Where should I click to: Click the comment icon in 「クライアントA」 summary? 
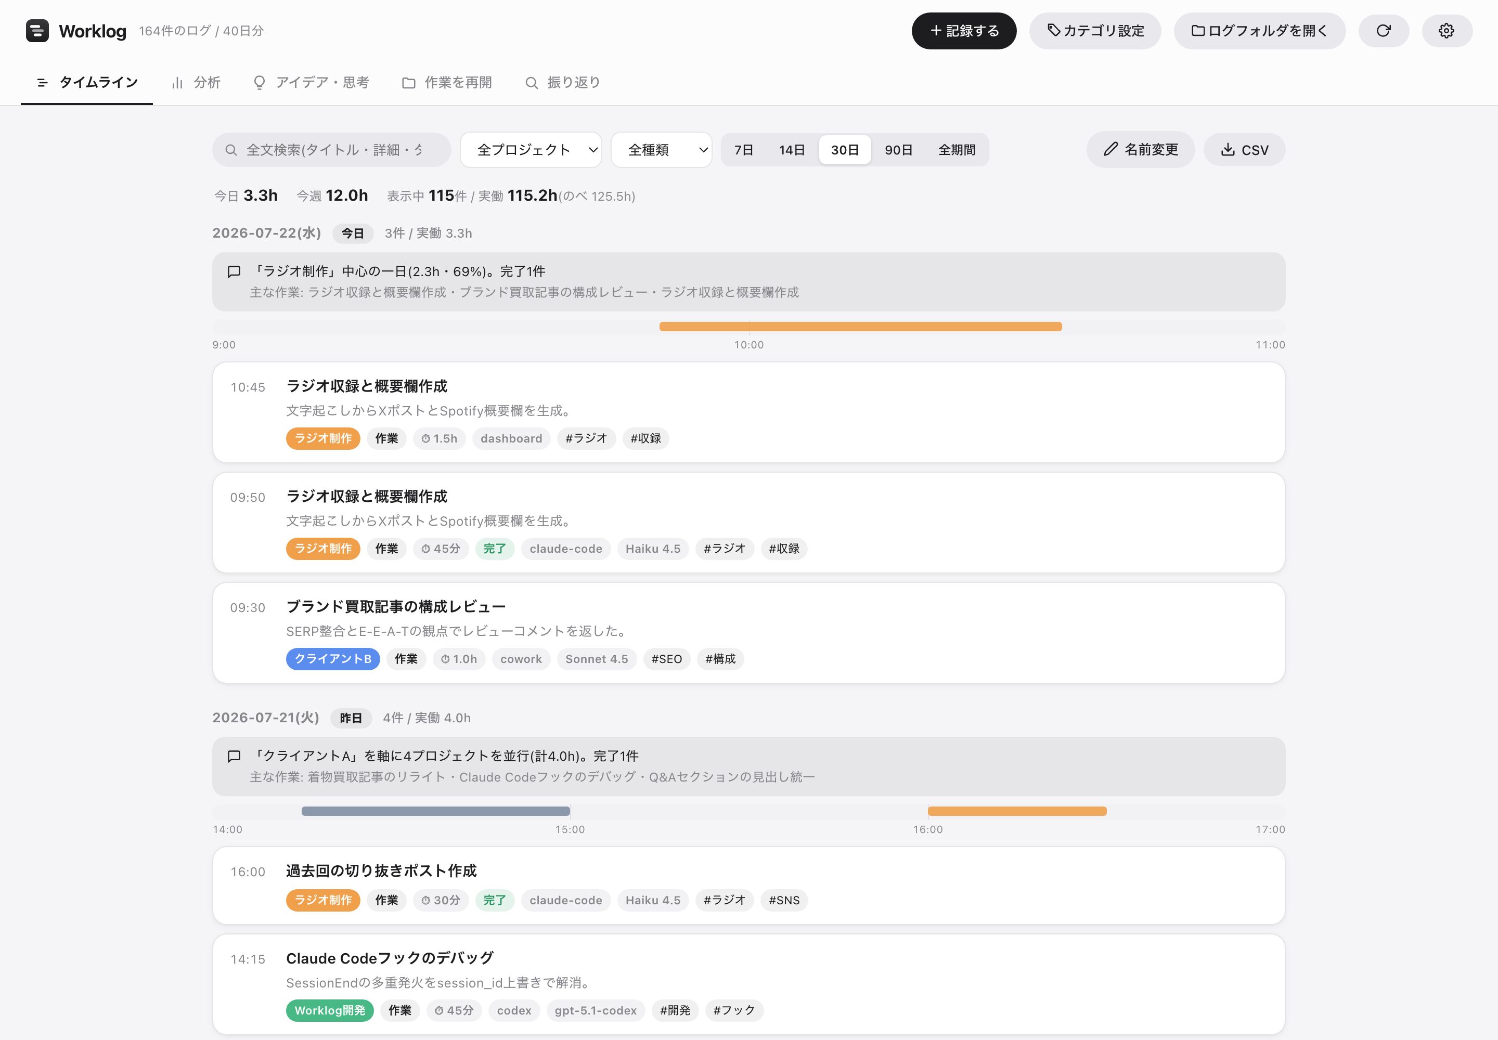(234, 757)
